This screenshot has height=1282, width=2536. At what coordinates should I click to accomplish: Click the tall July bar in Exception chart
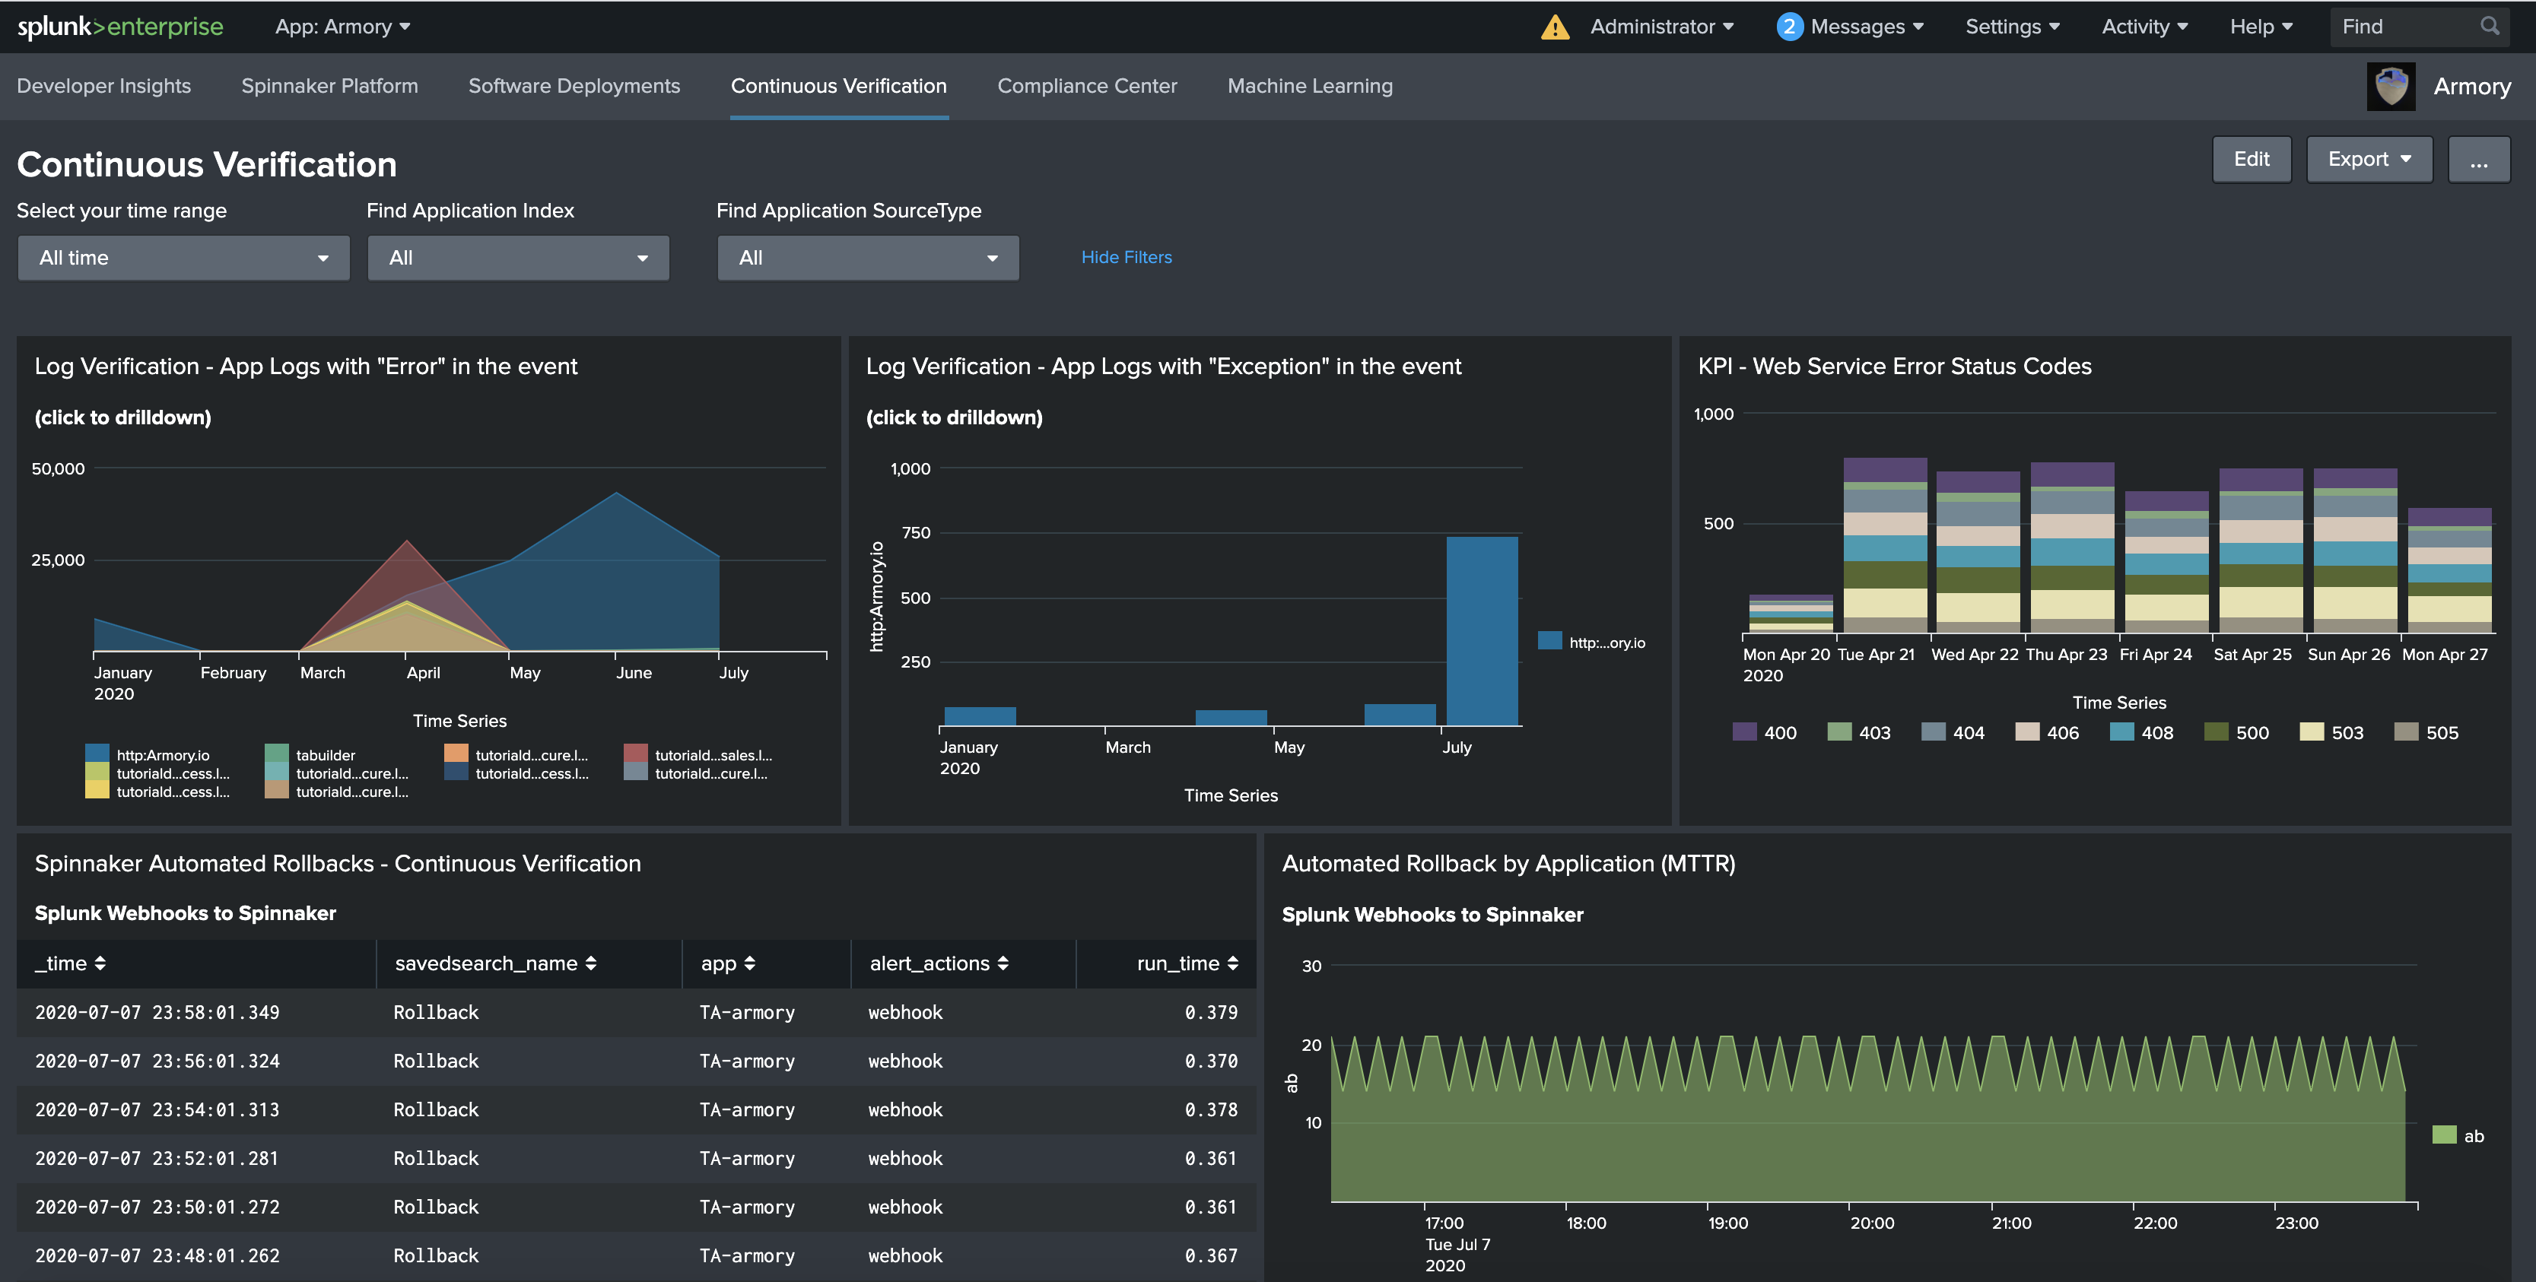click(1481, 632)
